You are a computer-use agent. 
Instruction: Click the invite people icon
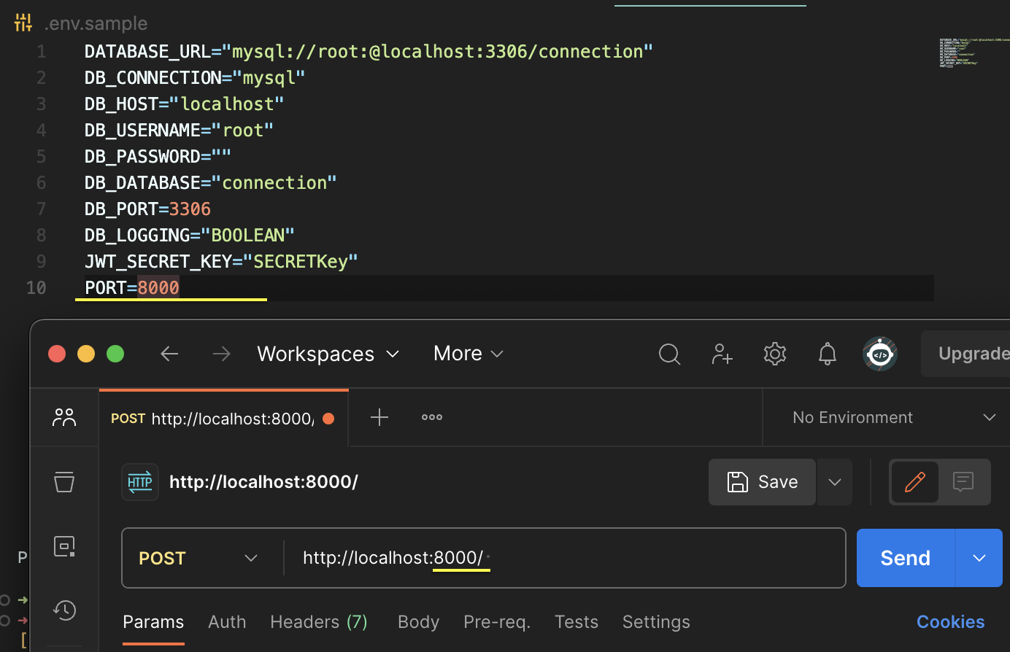(x=722, y=354)
